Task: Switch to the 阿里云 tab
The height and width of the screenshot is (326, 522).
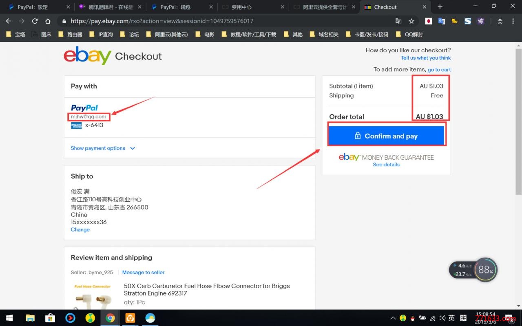Action: tap(325, 7)
